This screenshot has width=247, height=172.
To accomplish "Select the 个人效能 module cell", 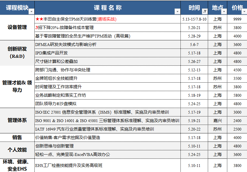I will (17, 150).
